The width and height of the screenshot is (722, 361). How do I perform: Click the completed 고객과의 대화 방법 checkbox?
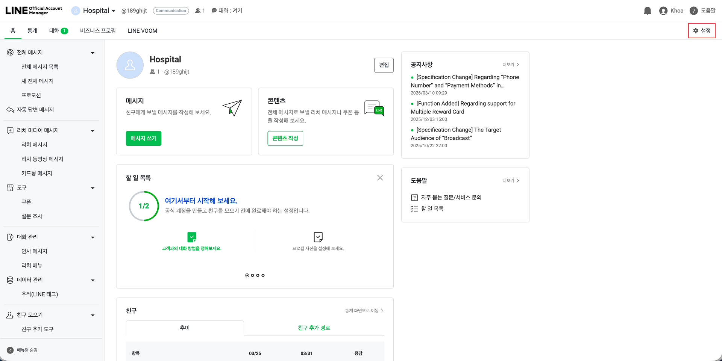coord(192,237)
